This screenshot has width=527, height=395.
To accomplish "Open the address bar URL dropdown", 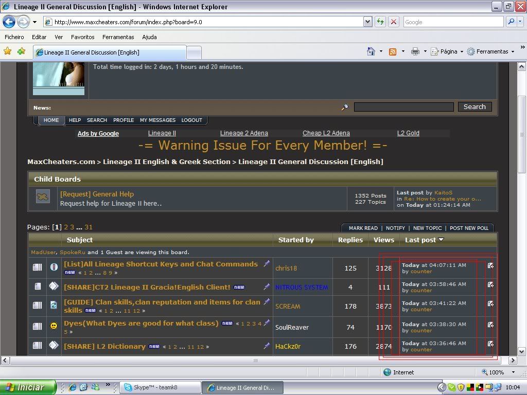I will click(x=367, y=22).
